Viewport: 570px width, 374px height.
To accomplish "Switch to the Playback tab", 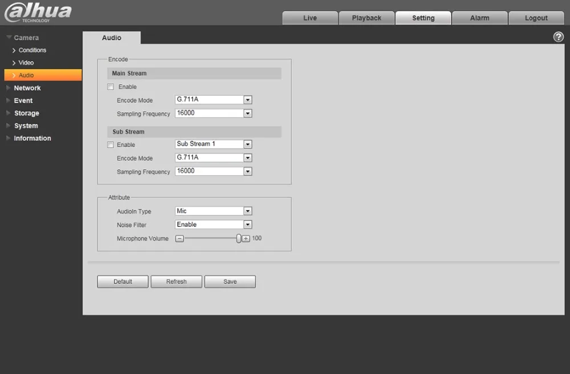I will (x=367, y=18).
